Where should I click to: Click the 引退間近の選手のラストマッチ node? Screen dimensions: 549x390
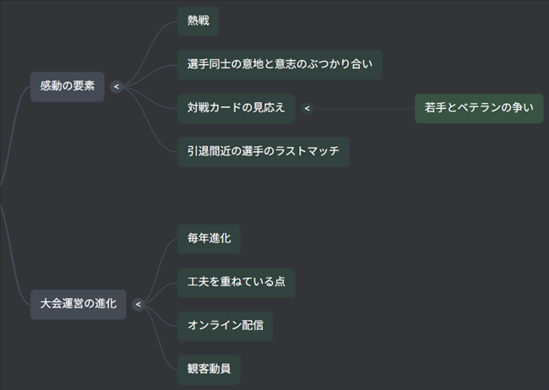tap(264, 152)
